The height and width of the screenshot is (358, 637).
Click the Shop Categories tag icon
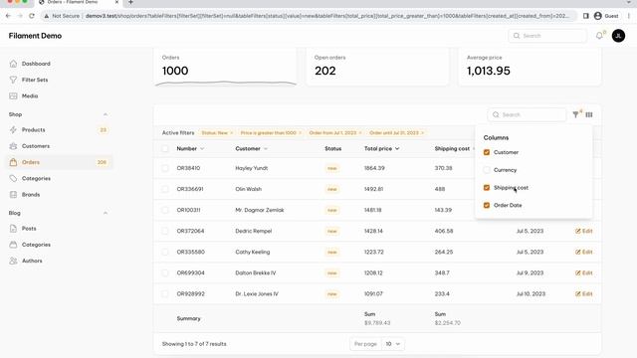[13, 179]
